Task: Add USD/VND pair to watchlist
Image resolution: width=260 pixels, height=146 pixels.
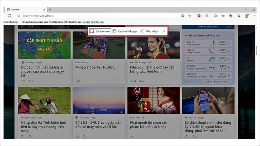Action: click(229, 75)
